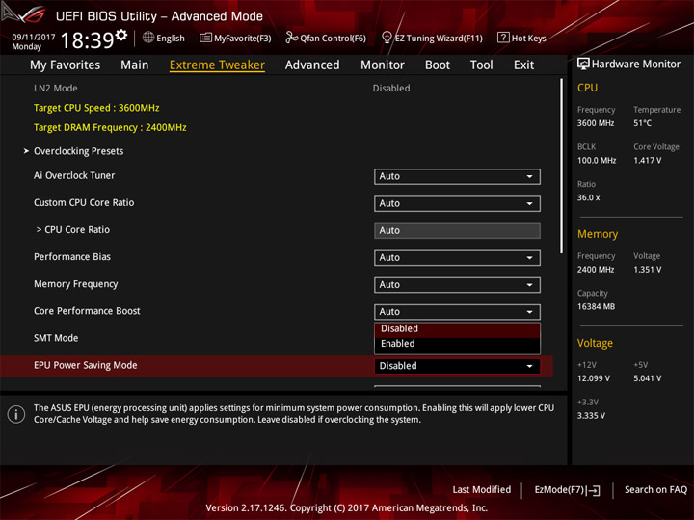Open the Tool tab
694x520 pixels.
tap(481, 65)
